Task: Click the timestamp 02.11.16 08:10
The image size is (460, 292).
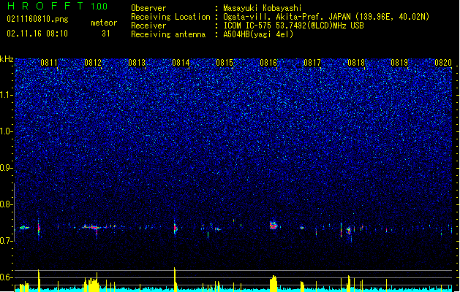Action: pyautogui.click(x=37, y=34)
